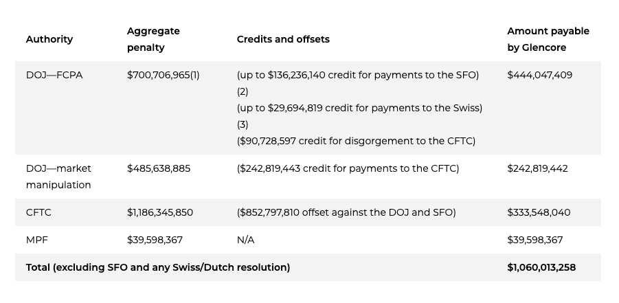The height and width of the screenshot is (303, 619).
Task: Select the $1,186,345,850 aggregate penalty
Action: 160,212
